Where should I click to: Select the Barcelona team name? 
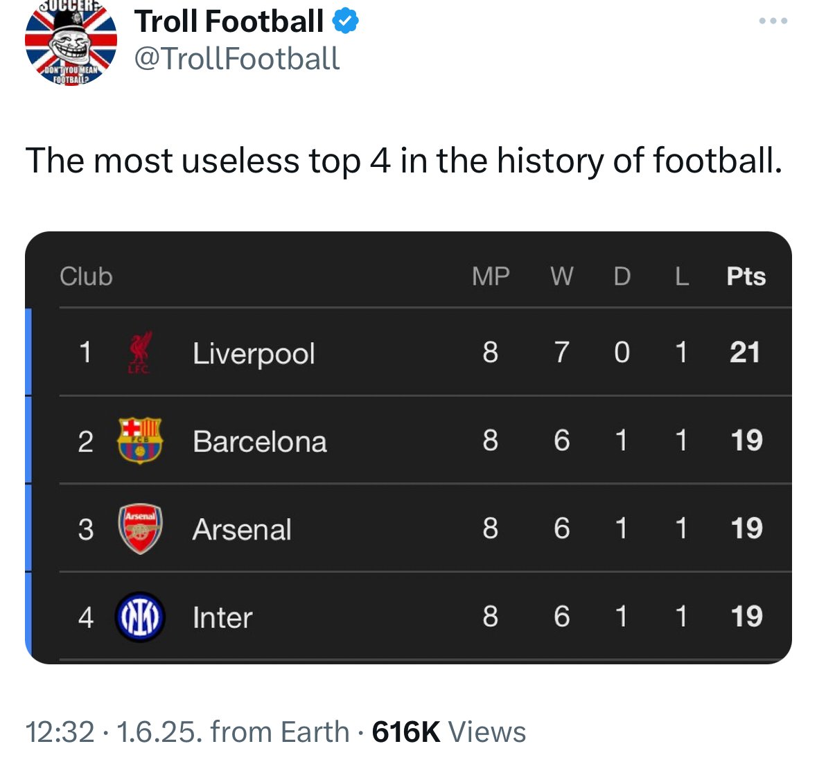click(x=259, y=442)
